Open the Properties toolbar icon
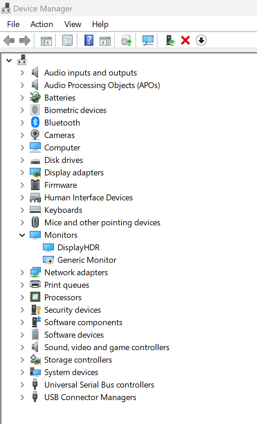The width and height of the screenshot is (257, 424). pos(67,41)
